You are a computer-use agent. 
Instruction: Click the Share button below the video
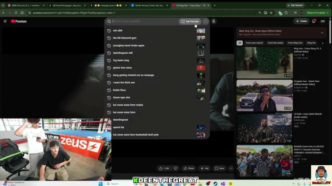[189, 168]
